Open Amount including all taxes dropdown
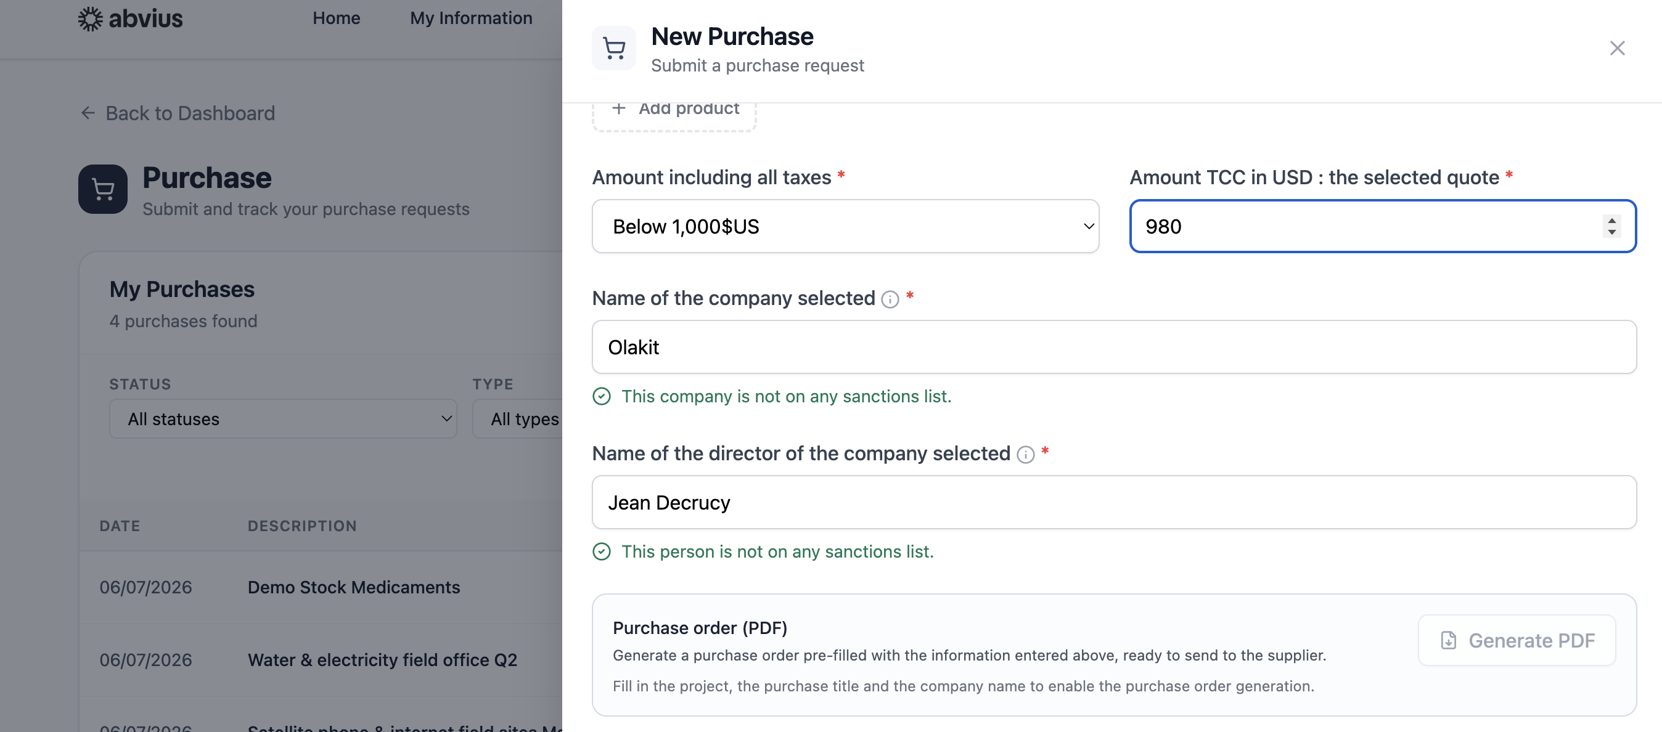 pos(845,226)
